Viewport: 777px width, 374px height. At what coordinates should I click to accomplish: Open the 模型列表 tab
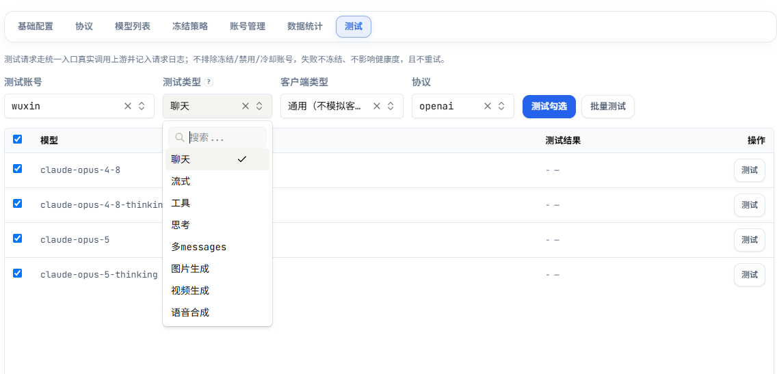tap(133, 27)
